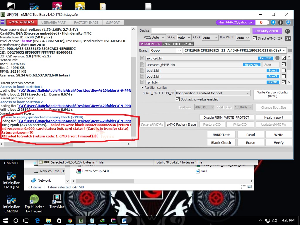This screenshot has height=225, width=300.
Task: Open BOOT_PARTITION_EN dropdown
Action: tap(213, 93)
